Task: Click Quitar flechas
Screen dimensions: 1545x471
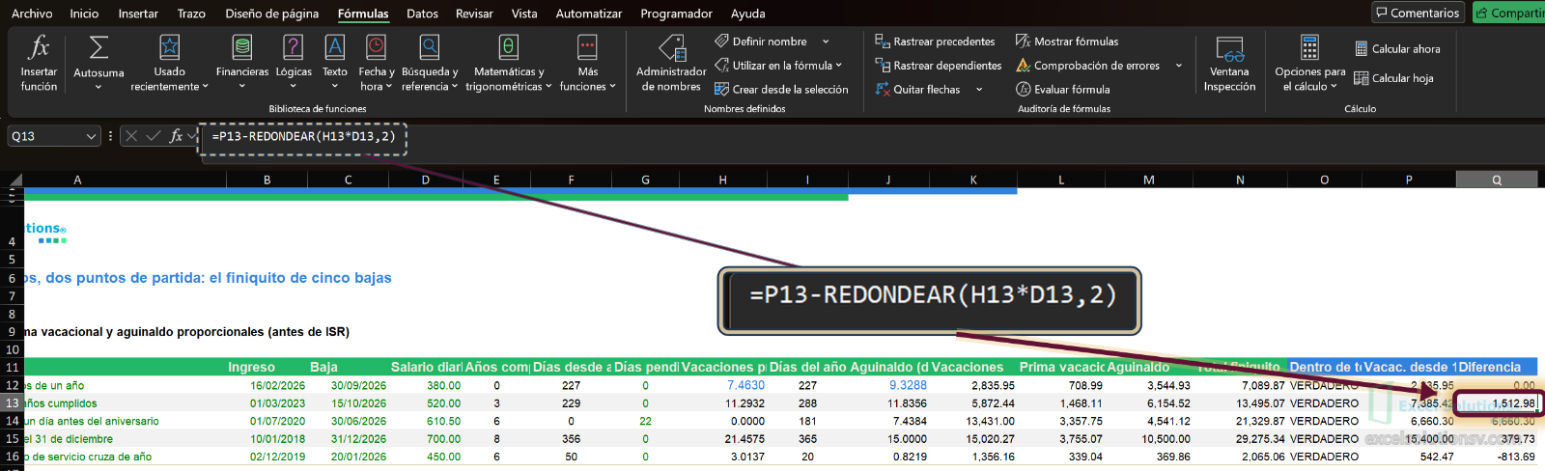Action: [917, 90]
